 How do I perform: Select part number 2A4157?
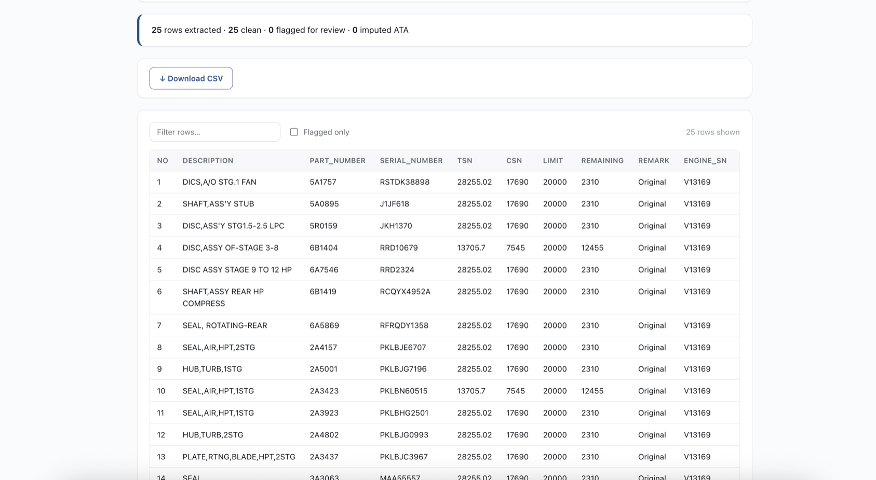[x=324, y=347]
